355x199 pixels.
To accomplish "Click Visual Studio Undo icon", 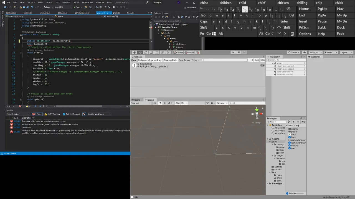I will point(32,7).
